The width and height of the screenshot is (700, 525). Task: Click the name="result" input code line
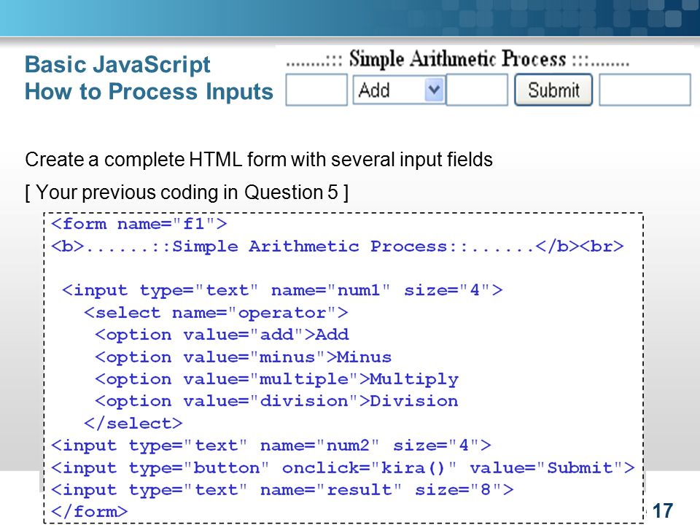pos(282,490)
